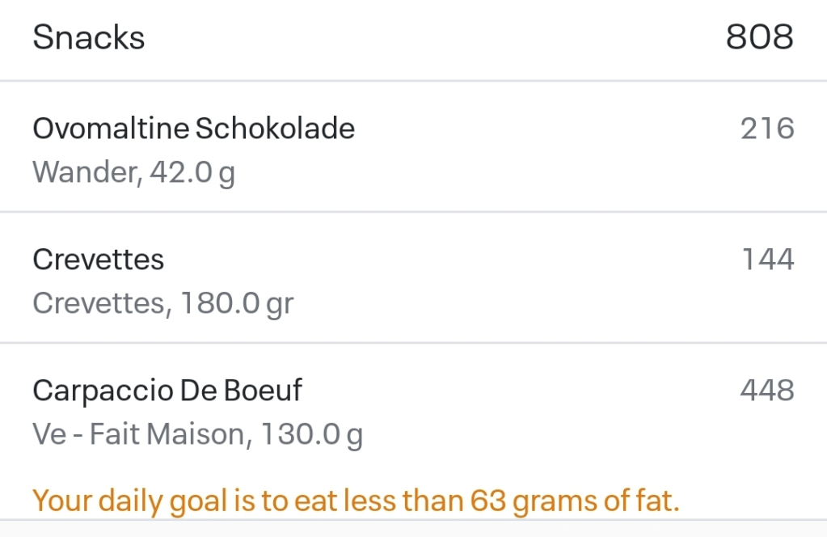Select the Snacks total of 808 calories
The width and height of the screenshot is (827, 537).
pos(759,38)
